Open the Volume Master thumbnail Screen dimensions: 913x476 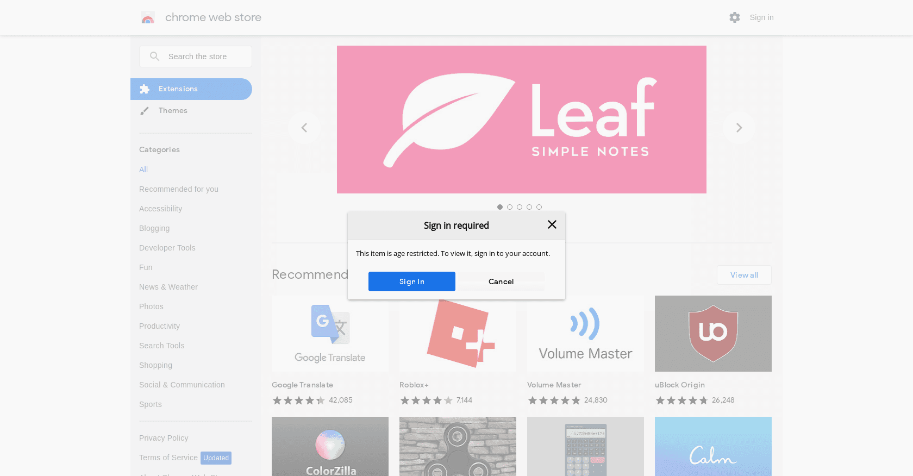(585, 334)
